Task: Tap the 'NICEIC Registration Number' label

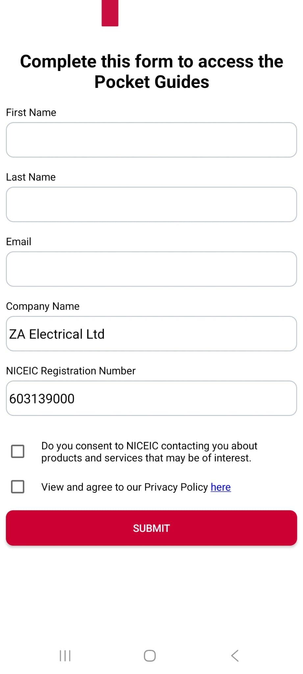Action: click(x=71, y=371)
